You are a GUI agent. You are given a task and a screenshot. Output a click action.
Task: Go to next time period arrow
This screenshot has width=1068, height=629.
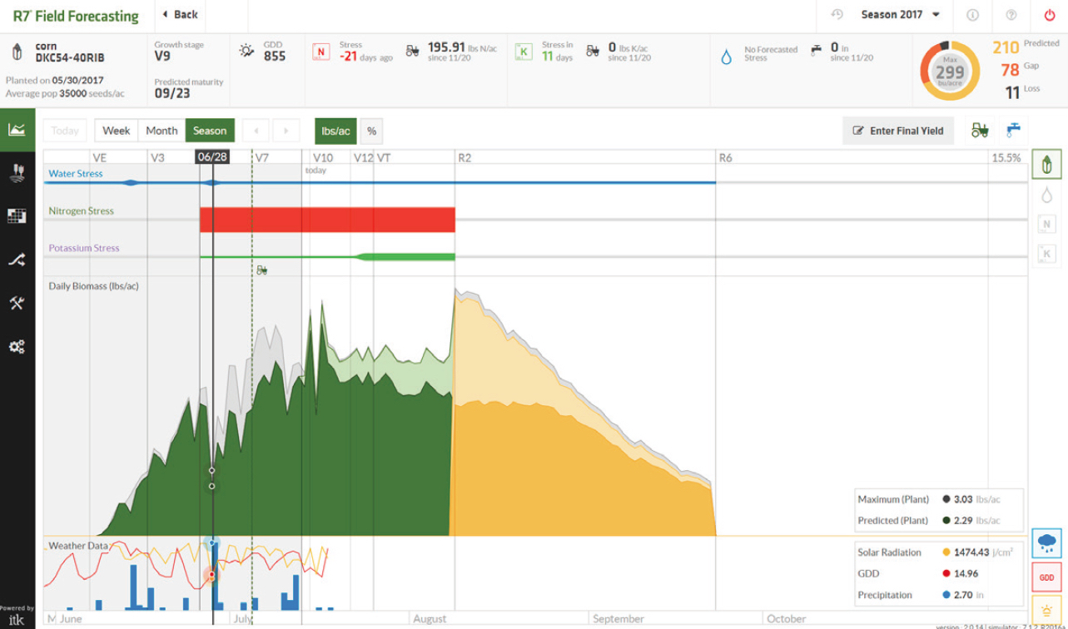coord(286,131)
